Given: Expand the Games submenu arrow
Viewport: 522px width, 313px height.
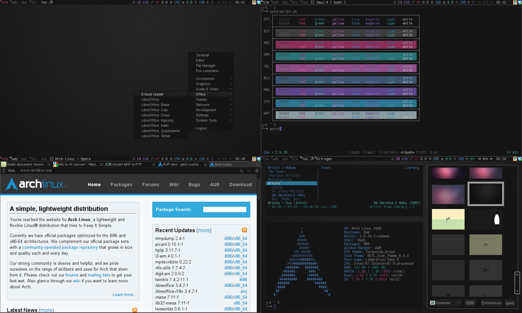Looking at the screenshot, I should click(x=231, y=99).
